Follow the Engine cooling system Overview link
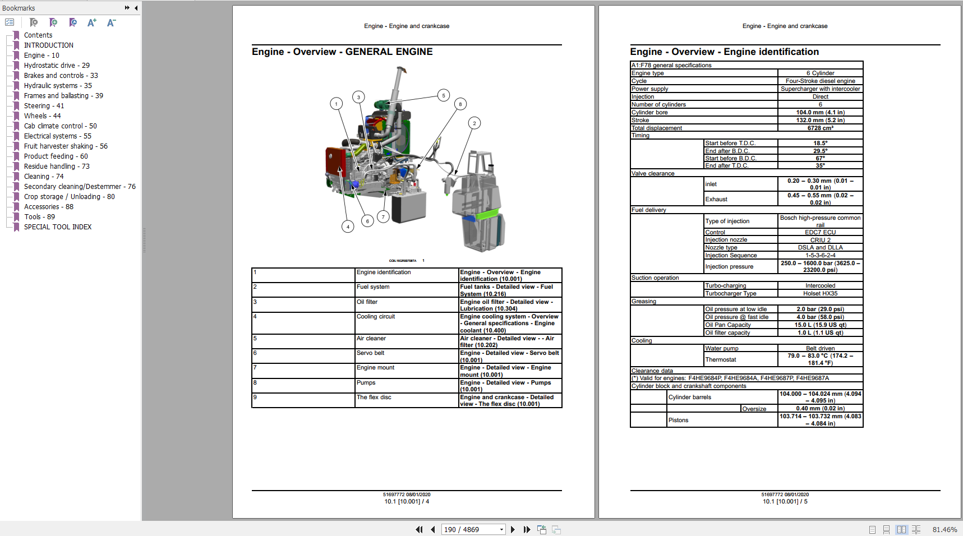This screenshot has height=536, width=963. coord(509,324)
